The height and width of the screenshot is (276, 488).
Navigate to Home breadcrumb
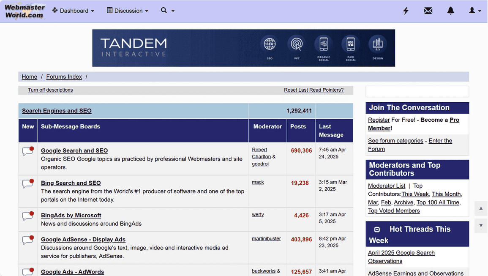click(x=30, y=77)
